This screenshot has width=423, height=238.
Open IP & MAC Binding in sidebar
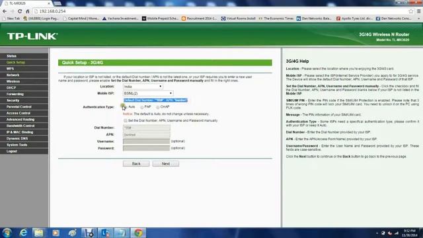pos(24,132)
